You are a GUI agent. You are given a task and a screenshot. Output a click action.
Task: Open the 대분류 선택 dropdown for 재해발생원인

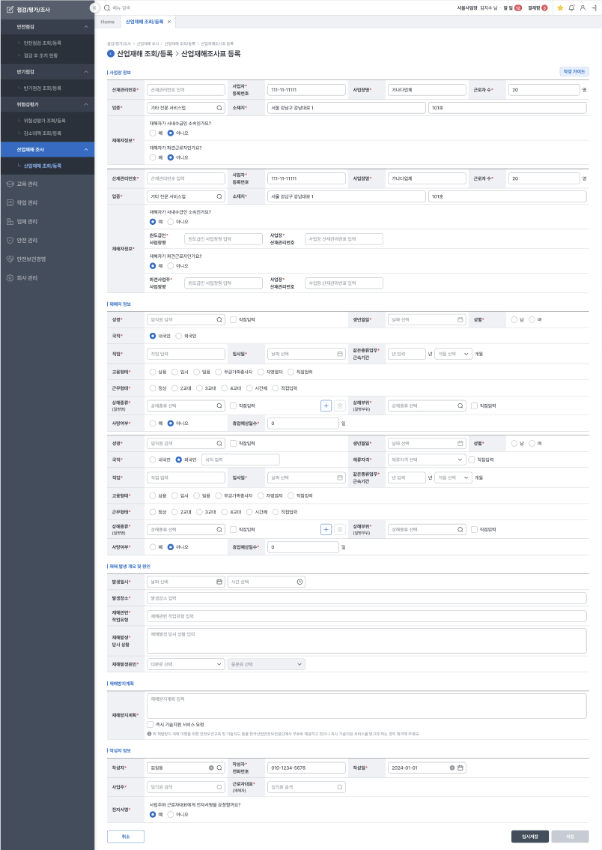point(186,664)
